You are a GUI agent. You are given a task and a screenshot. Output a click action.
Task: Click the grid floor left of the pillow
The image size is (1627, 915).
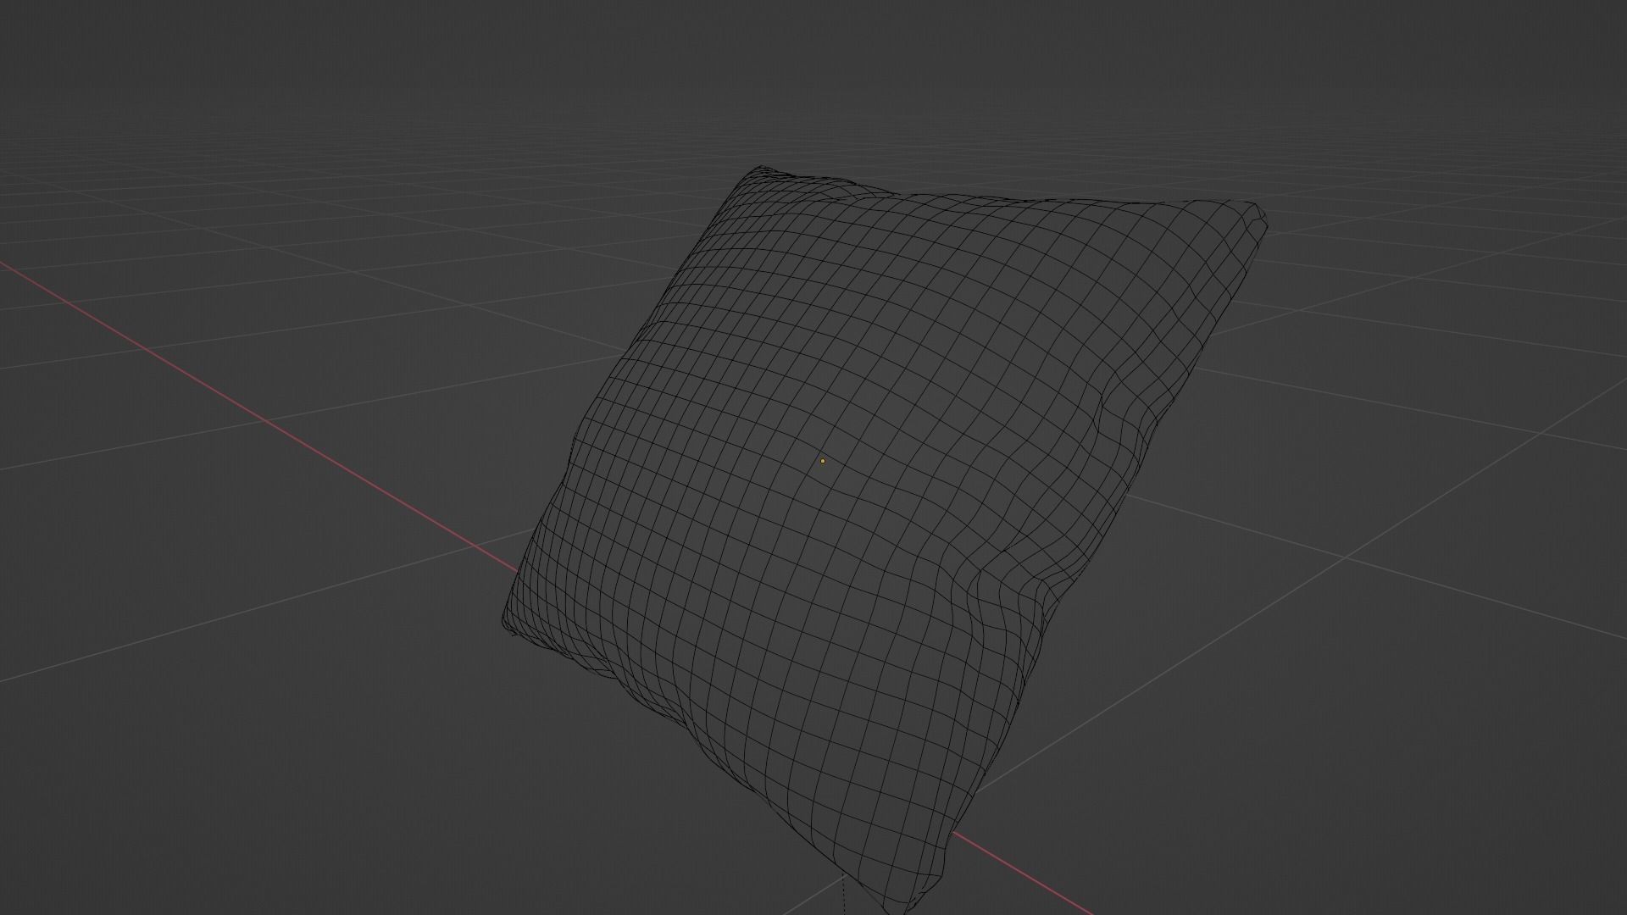click(x=297, y=551)
